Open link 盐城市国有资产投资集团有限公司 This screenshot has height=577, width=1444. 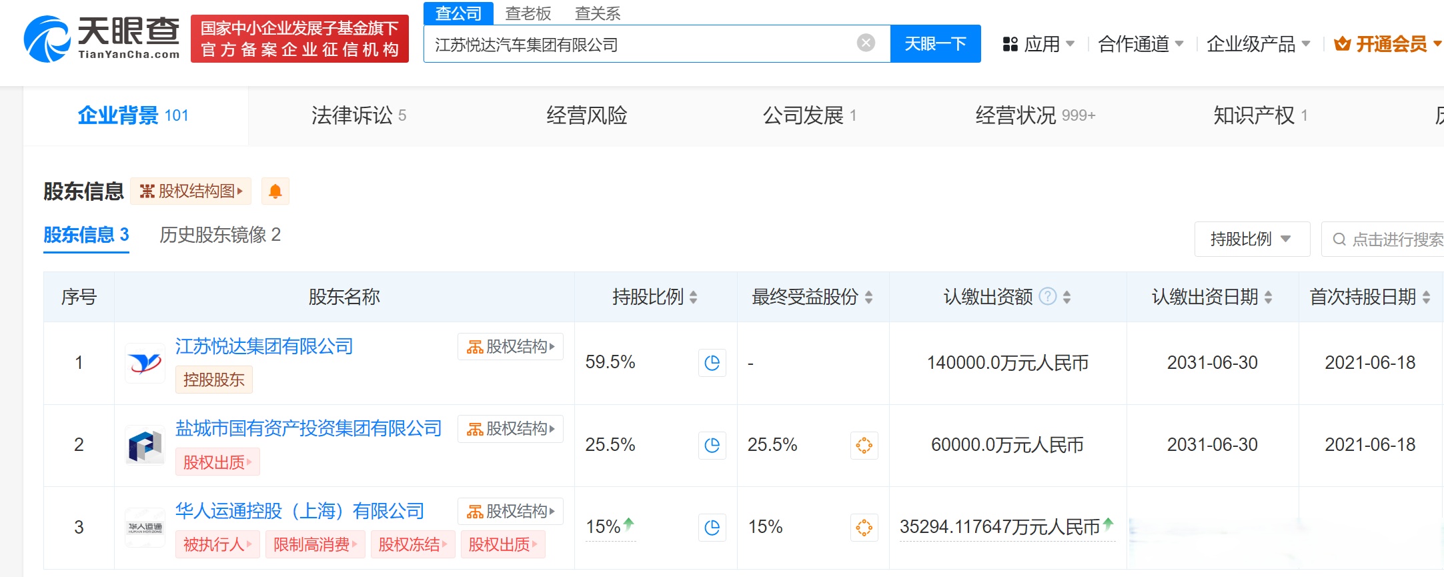tap(308, 428)
